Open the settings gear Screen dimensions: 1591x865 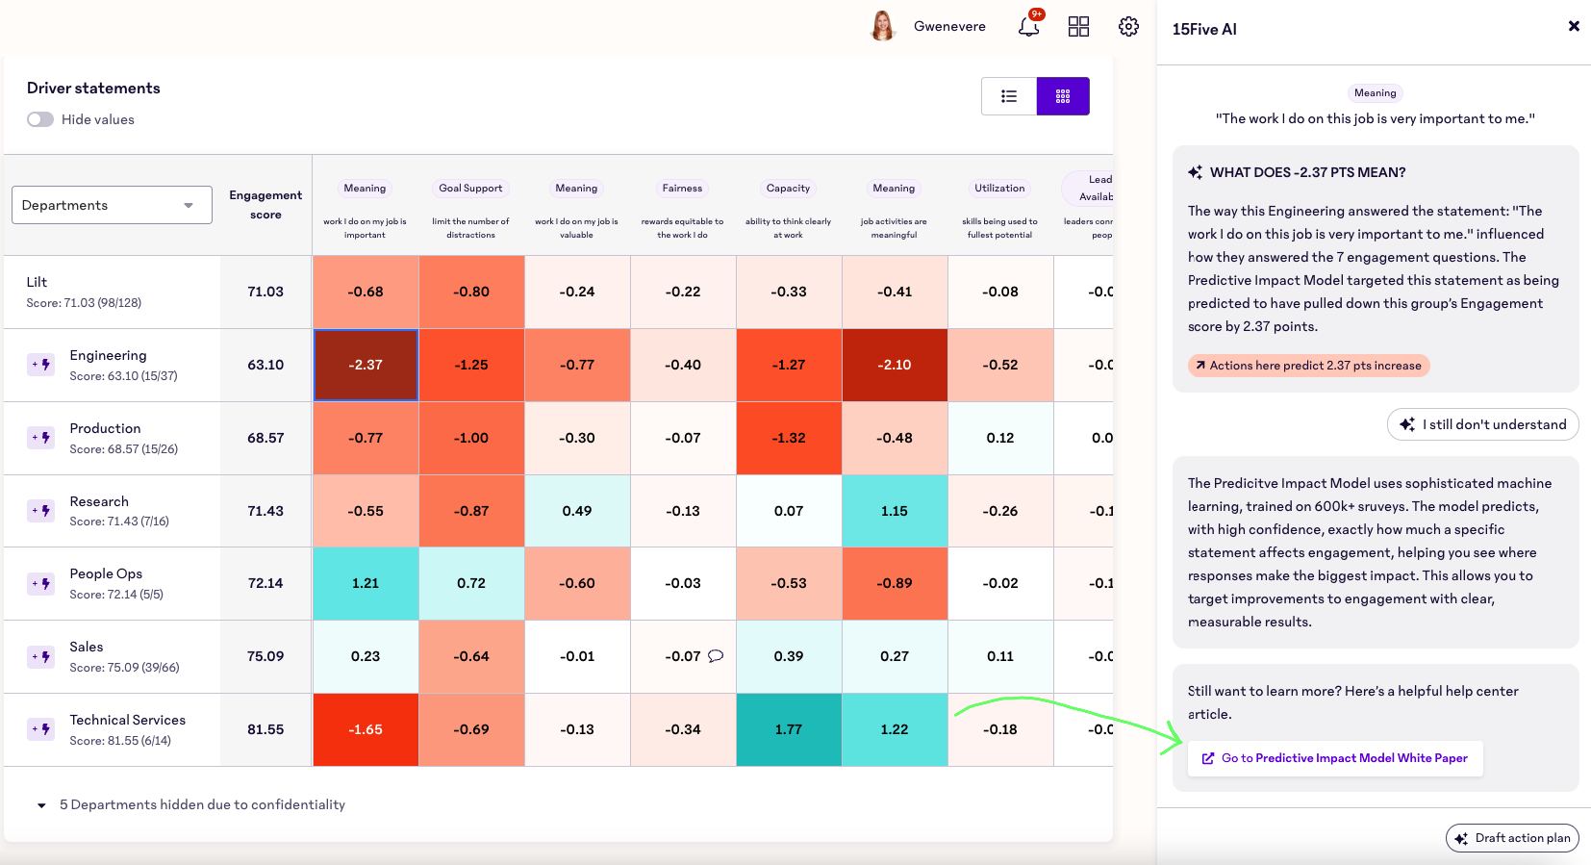[1128, 26]
